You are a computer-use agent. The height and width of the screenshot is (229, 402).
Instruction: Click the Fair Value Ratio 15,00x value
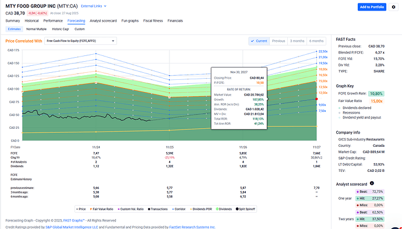pos(376,101)
